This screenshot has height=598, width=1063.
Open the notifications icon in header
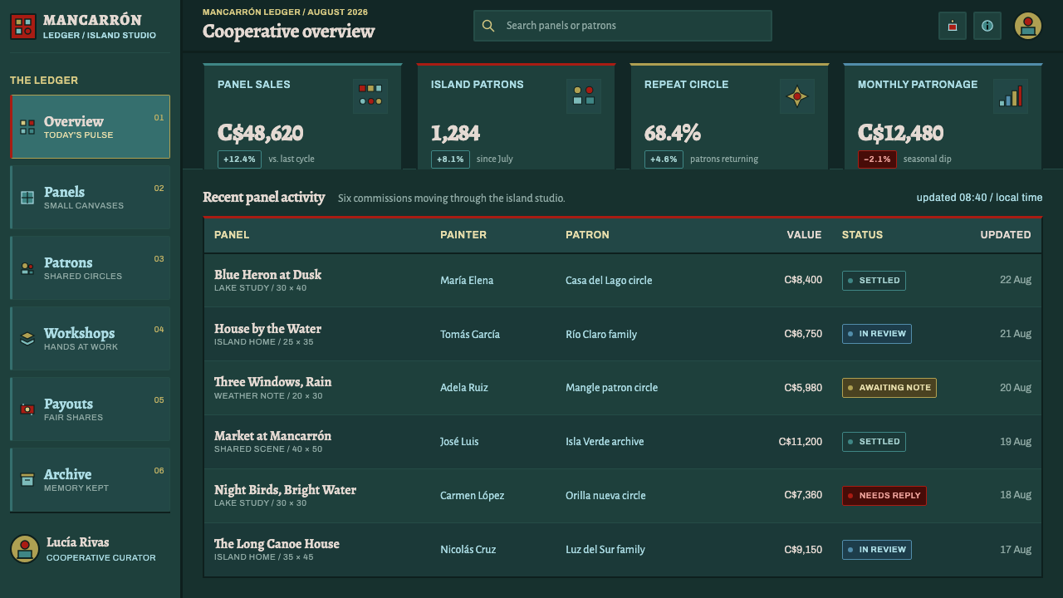pos(953,26)
